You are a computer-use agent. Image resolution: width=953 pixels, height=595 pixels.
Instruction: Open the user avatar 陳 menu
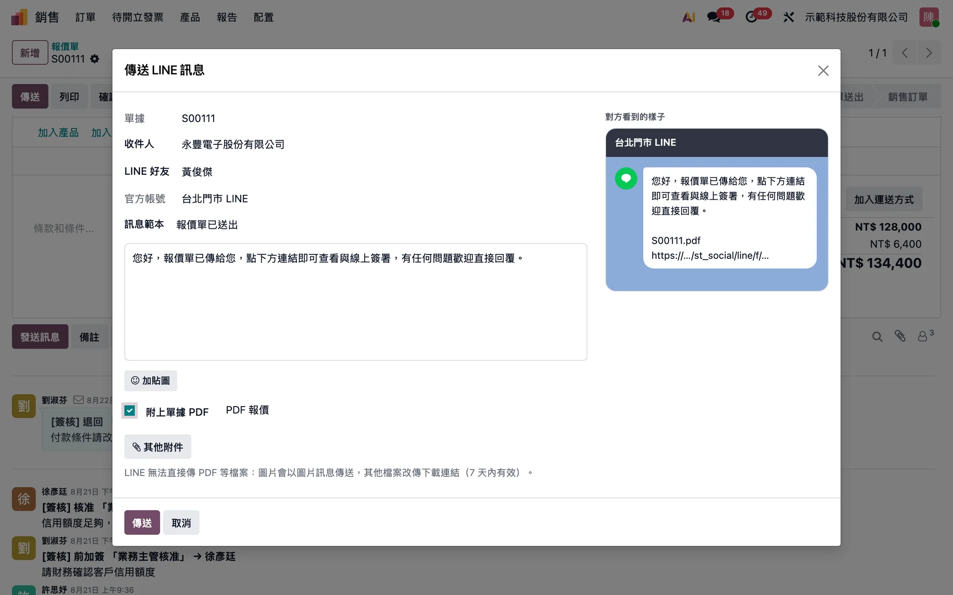click(929, 17)
